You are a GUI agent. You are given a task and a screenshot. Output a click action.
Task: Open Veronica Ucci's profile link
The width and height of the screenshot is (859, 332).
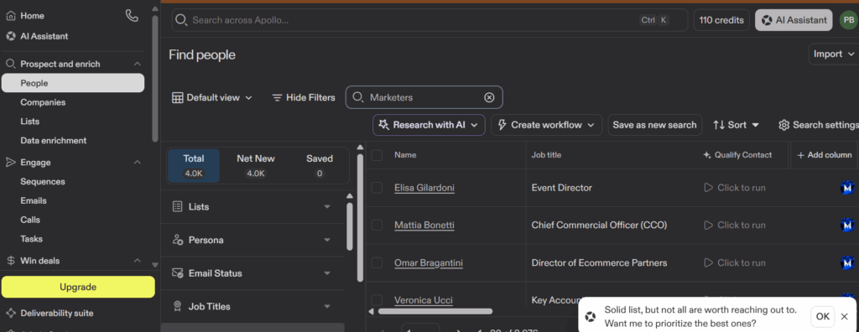(424, 300)
